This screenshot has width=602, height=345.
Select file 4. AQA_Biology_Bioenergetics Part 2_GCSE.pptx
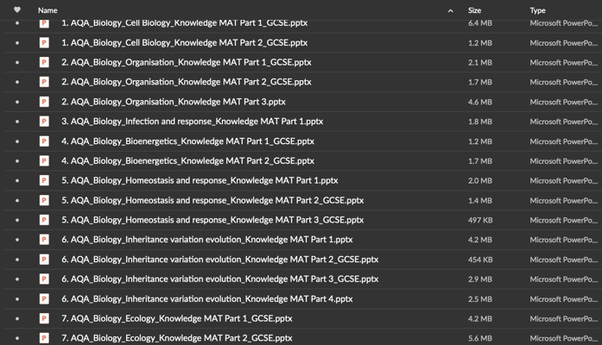coord(187,160)
